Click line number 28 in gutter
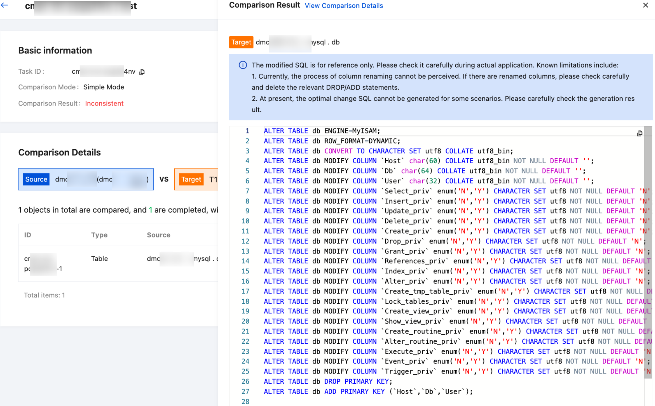The height and width of the screenshot is (406, 655). tap(245, 402)
